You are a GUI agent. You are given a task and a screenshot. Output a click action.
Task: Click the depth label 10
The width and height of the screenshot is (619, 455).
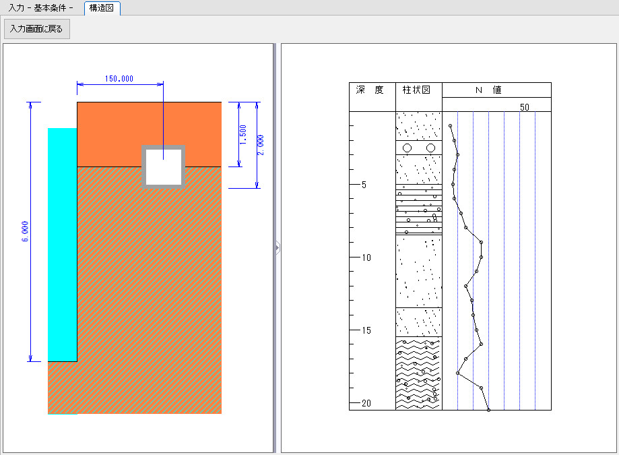pyautogui.click(x=366, y=257)
